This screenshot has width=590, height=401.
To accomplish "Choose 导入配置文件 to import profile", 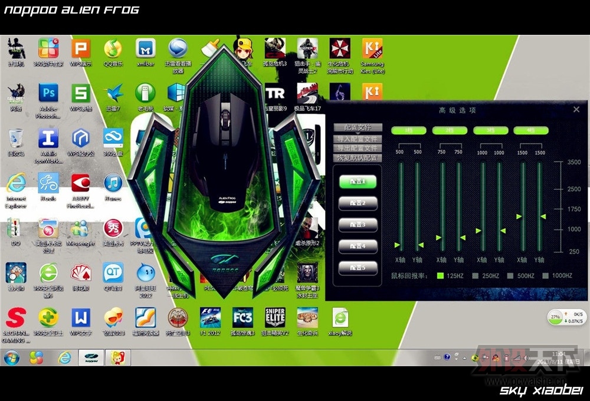I will (x=358, y=139).
